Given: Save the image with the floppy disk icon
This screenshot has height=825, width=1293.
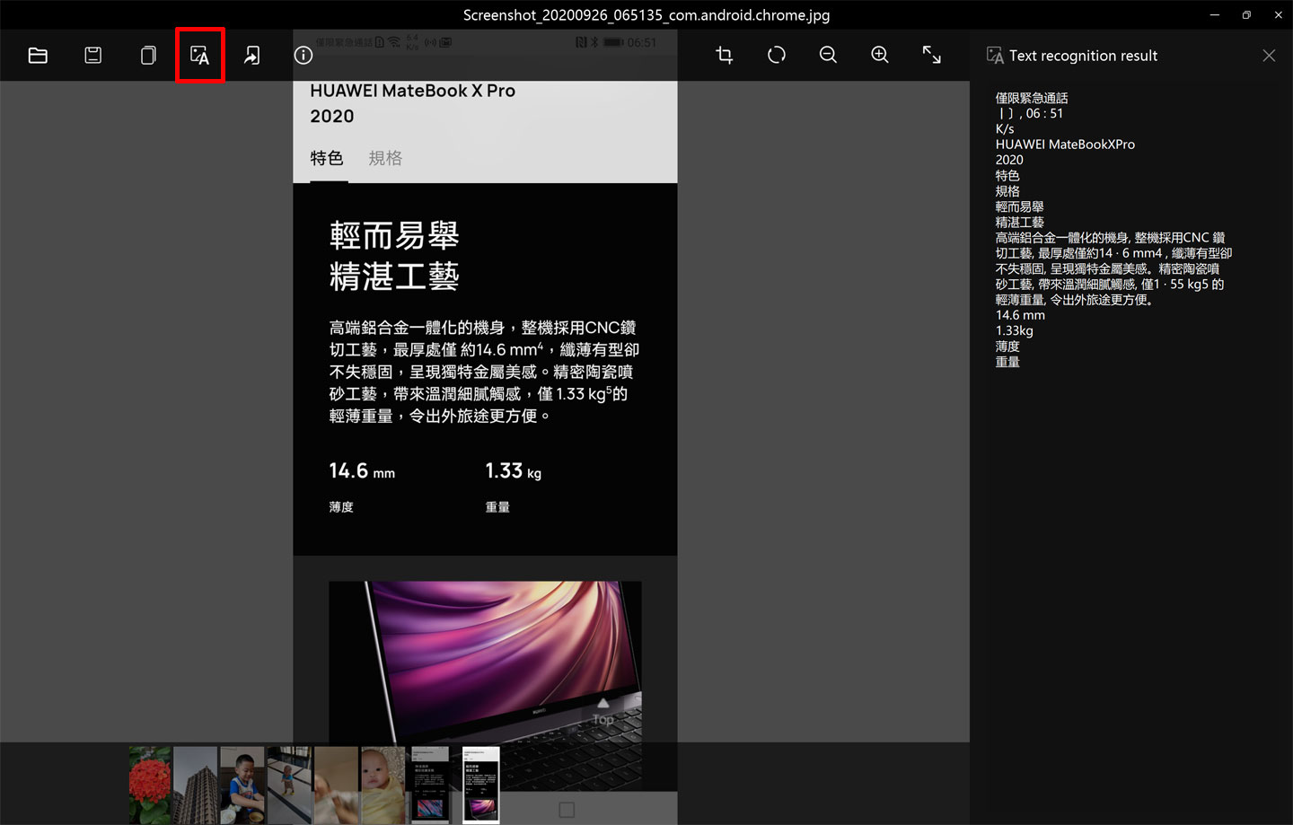Looking at the screenshot, I should point(93,56).
